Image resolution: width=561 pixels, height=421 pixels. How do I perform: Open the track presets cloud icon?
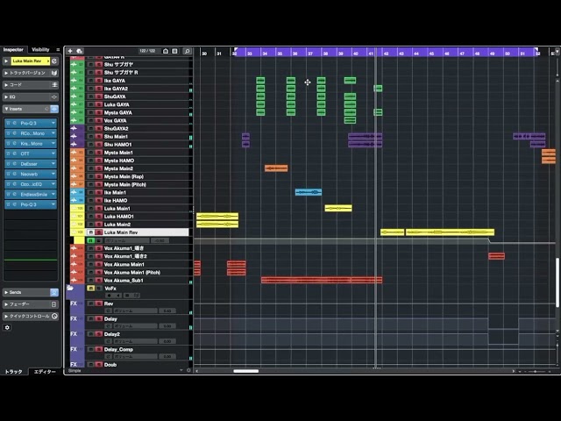79,51
